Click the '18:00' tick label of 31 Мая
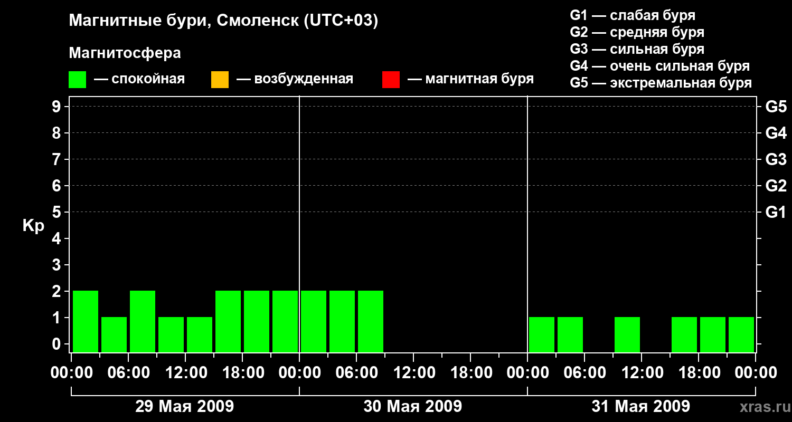Viewport: 792px width, 422px height. coord(699,373)
